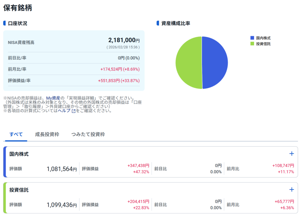Image resolution: width=304 pixels, height=217 pixels.
Task: Click the blue 国内株式 legend swatch
Action: 252,38
